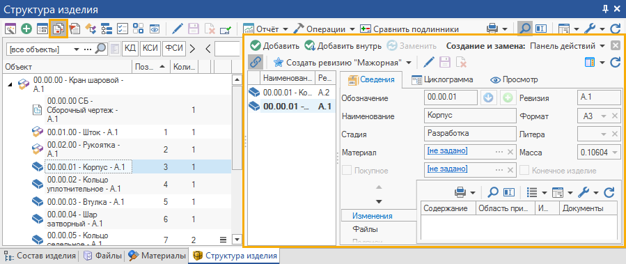The height and width of the screenshot is (264, 626).
Task: Click the Добавить button
Action: tap(274, 45)
